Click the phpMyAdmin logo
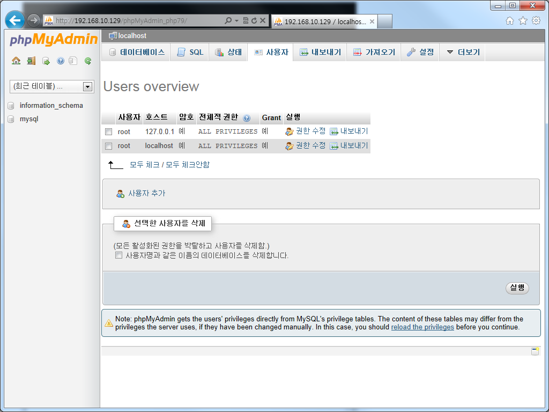This screenshot has width=549, height=412. point(54,40)
